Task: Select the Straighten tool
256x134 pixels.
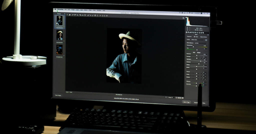Action: (83, 15)
